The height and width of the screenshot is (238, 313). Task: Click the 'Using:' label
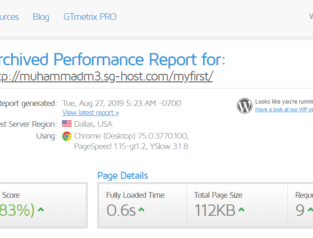(x=46, y=136)
